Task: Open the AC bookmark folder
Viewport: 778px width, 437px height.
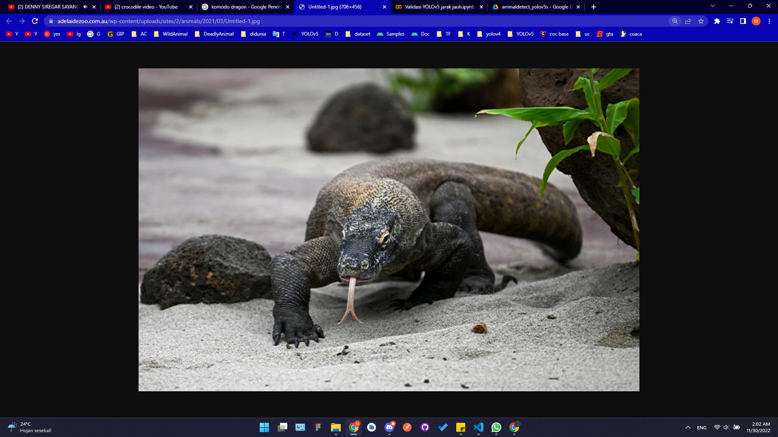Action: point(139,34)
